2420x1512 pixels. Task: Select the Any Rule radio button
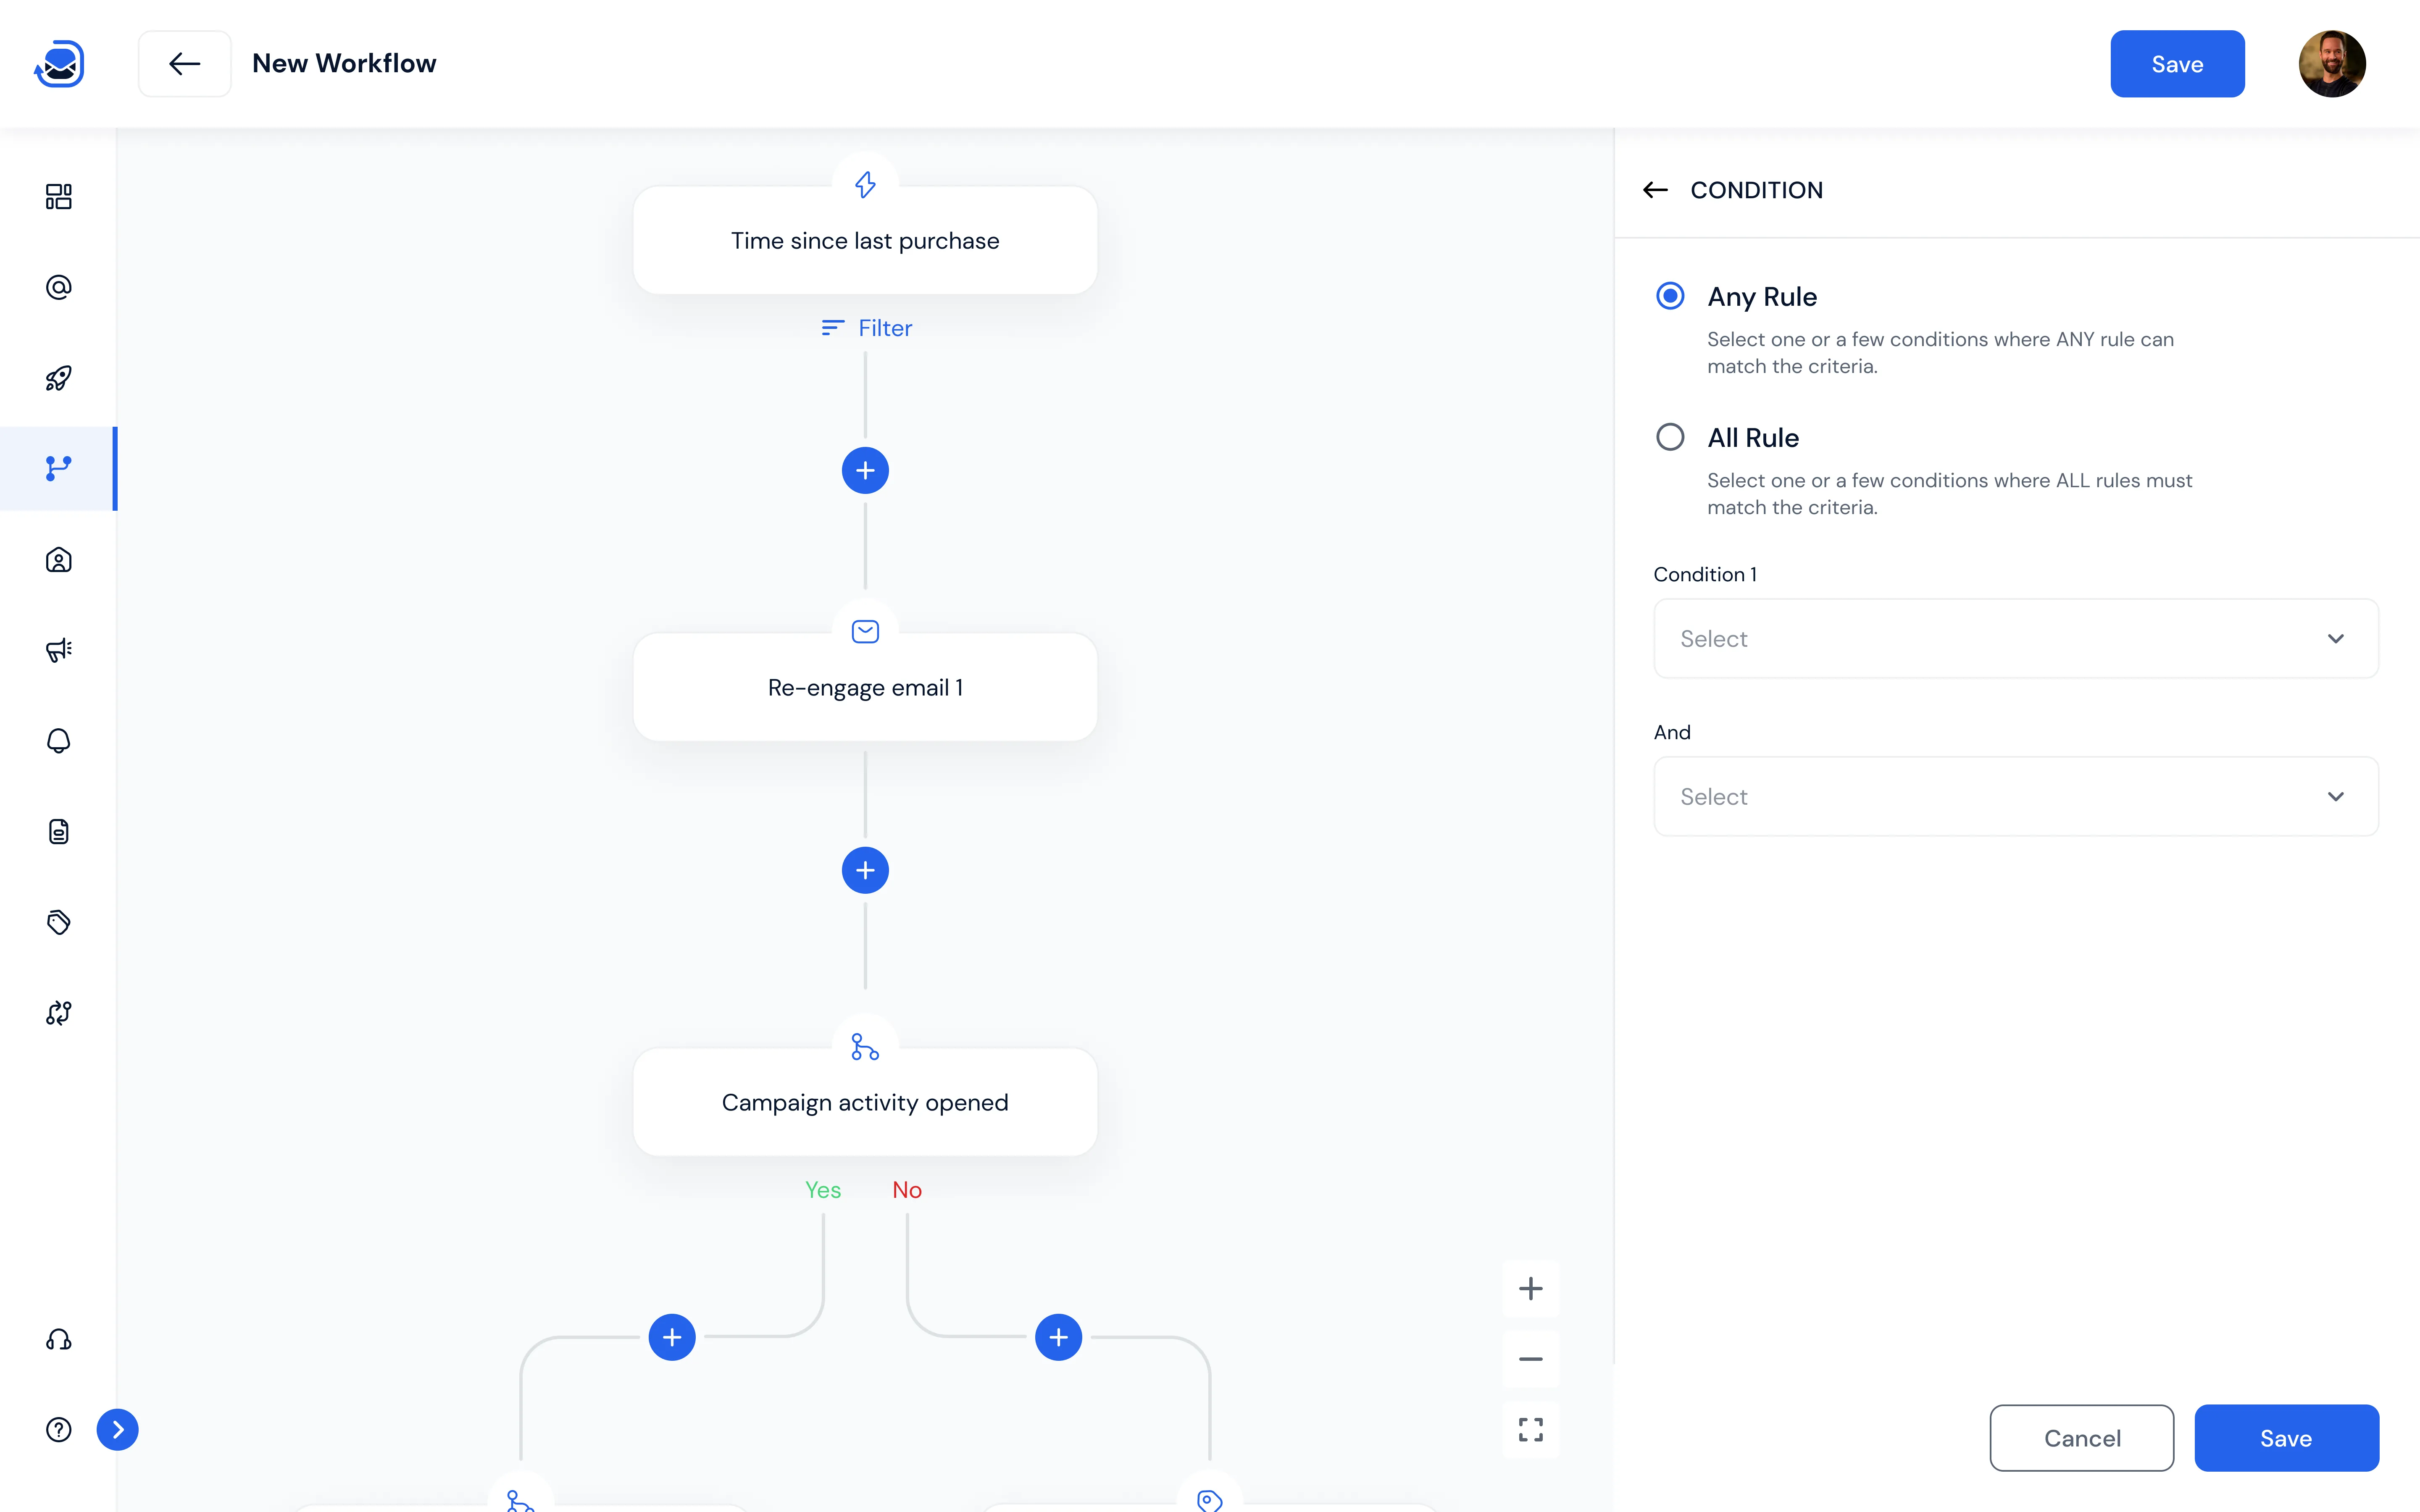coord(1670,296)
